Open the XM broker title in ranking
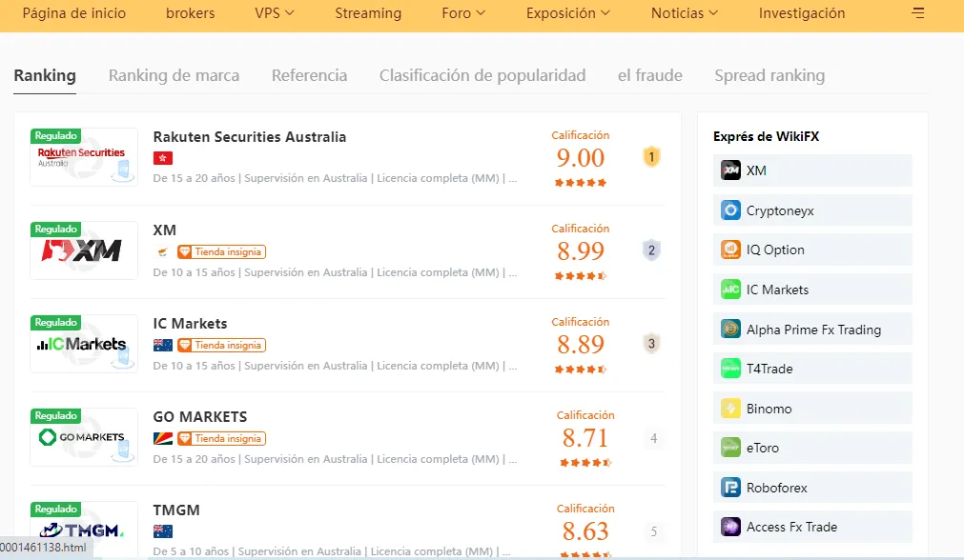This screenshot has height=560, width=964. pos(165,230)
